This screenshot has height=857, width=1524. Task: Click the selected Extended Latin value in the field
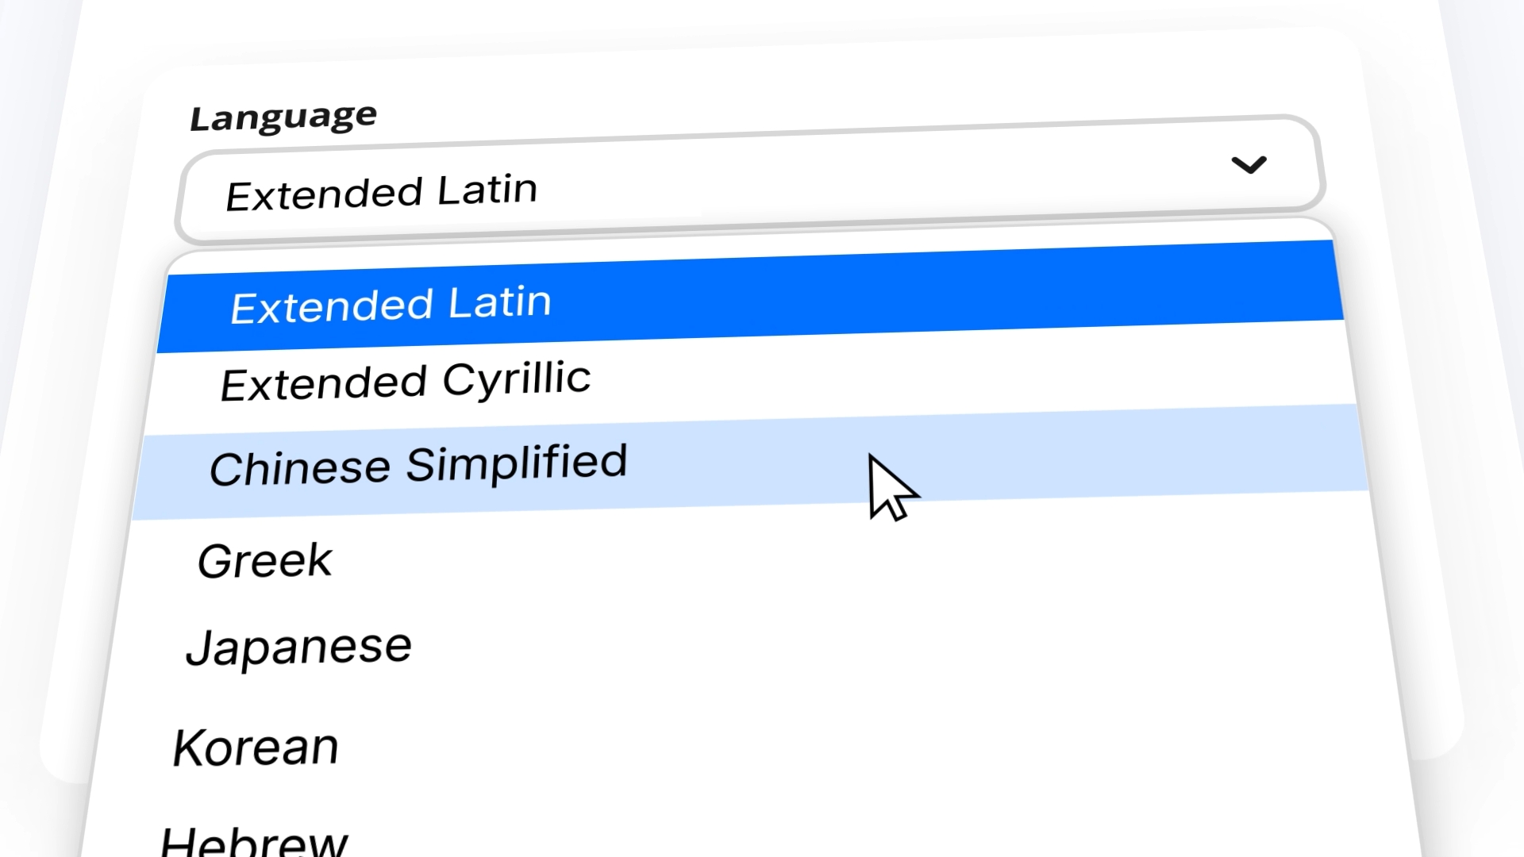(x=381, y=193)
